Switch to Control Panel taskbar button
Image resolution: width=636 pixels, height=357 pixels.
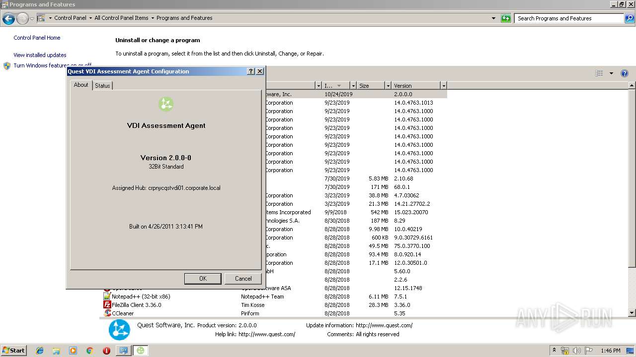(x=123, y=351)
